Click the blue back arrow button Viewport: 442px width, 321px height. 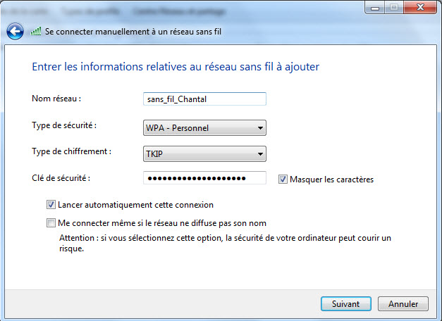[x=15, y=32]
